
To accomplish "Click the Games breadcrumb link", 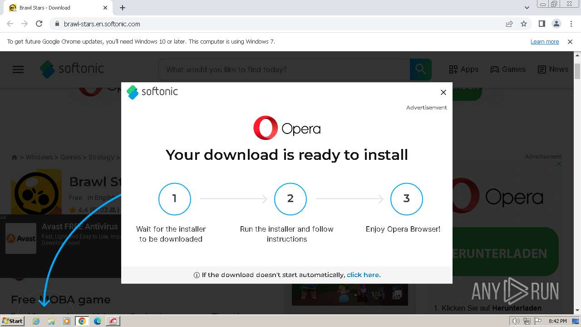I will [70, 157].
